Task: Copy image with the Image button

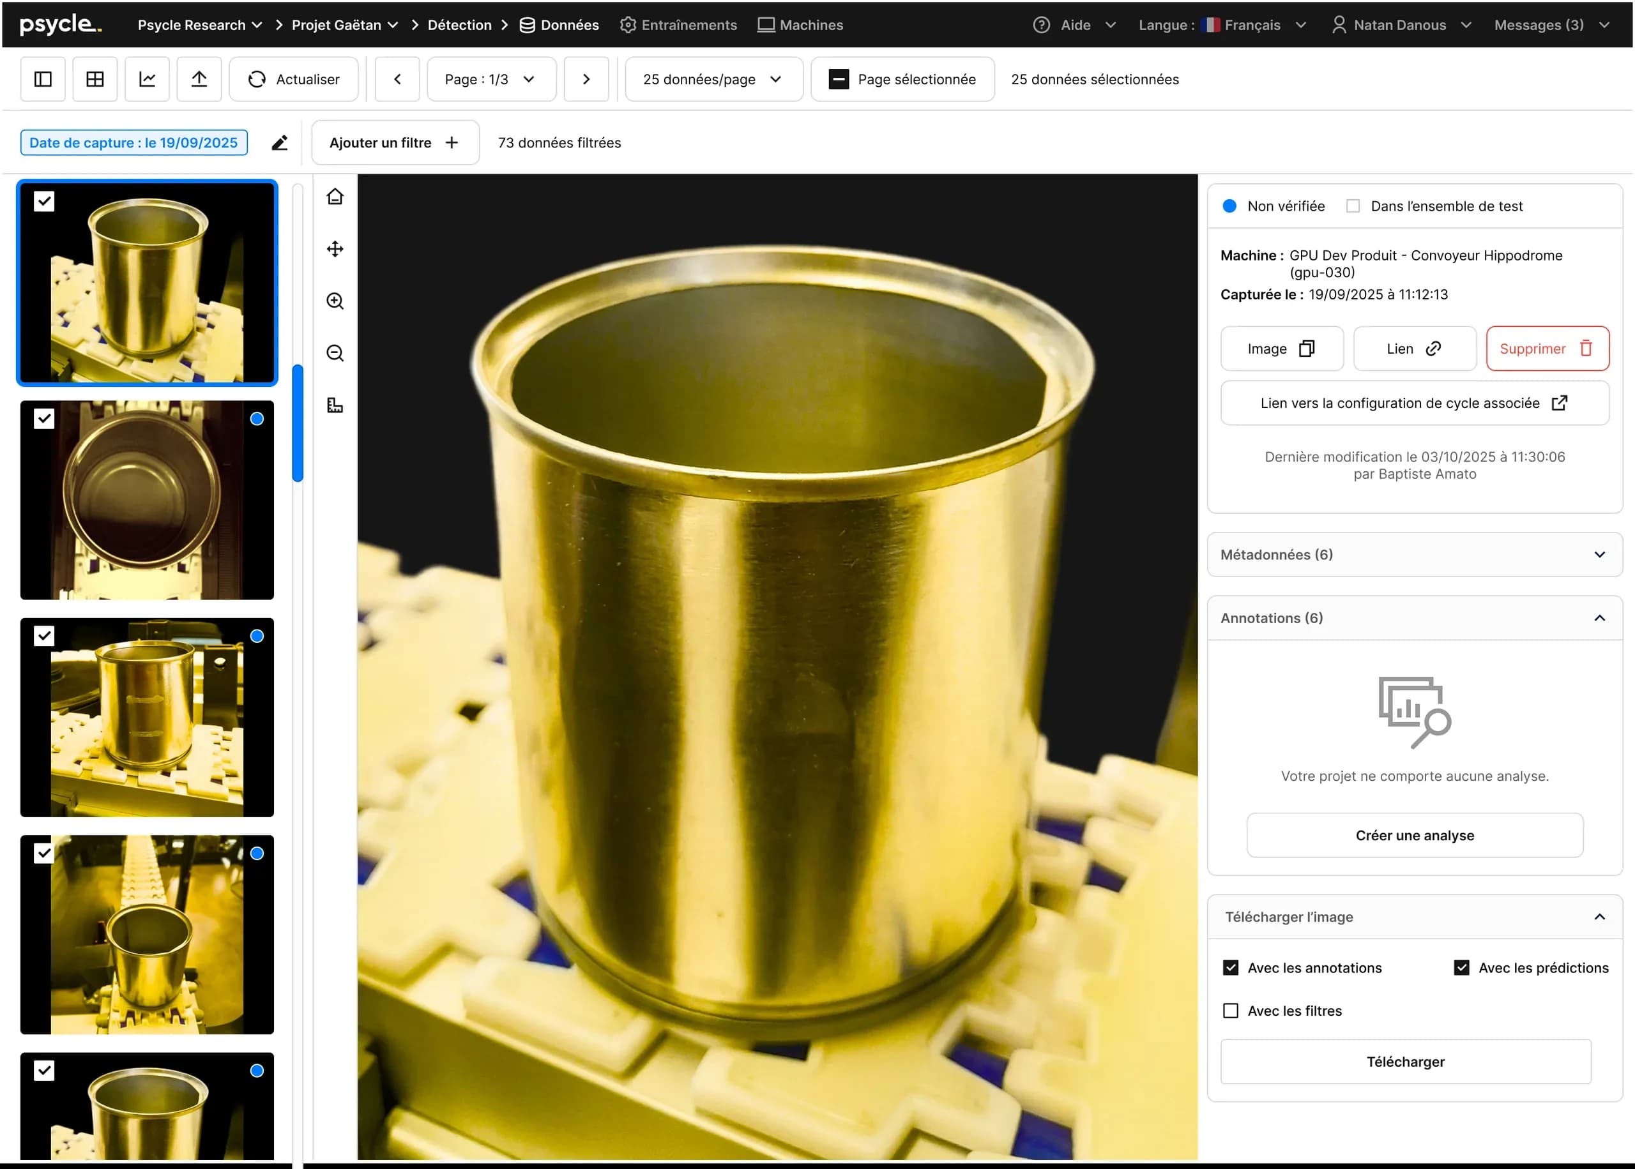Action: 1282,349
